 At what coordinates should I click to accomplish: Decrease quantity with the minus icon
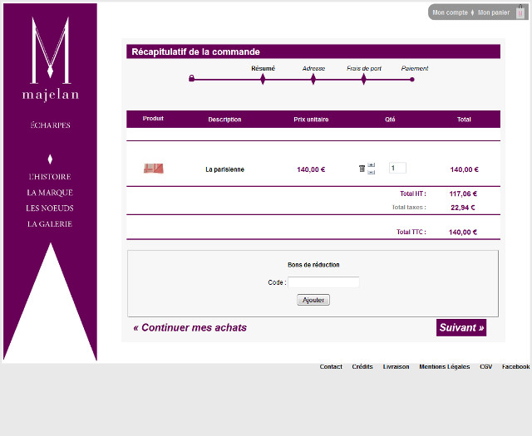pos(372,173)
